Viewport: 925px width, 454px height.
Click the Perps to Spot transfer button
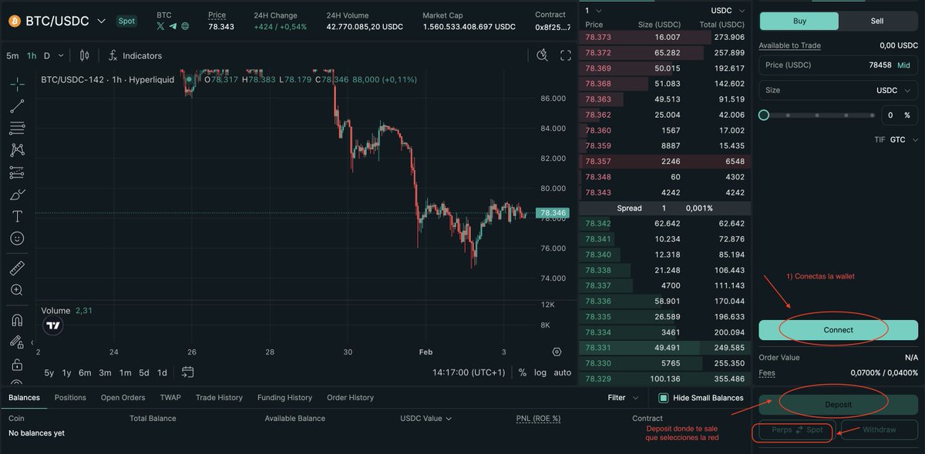pyautogui.click(x=797, y=429)
